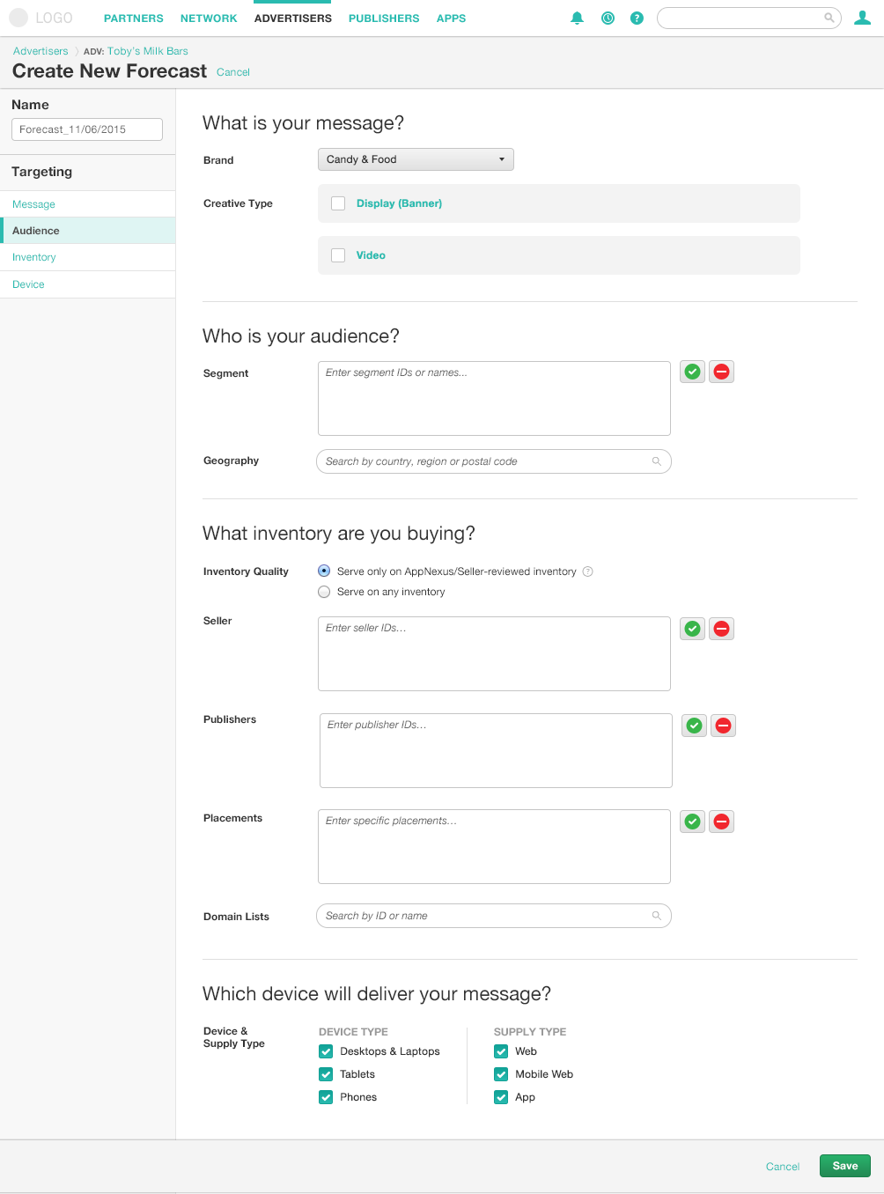
Task: Click the green Save button
Action: tap(845, 1166)
